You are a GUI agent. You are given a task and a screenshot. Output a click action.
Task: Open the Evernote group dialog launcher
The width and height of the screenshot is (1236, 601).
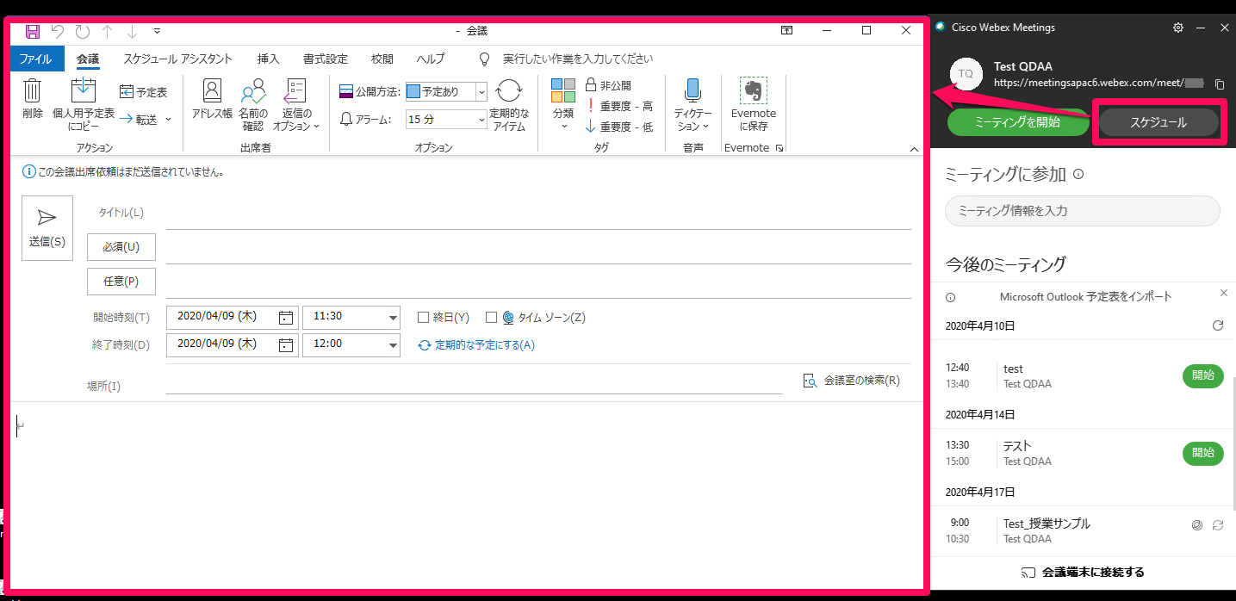coord(779,148)
